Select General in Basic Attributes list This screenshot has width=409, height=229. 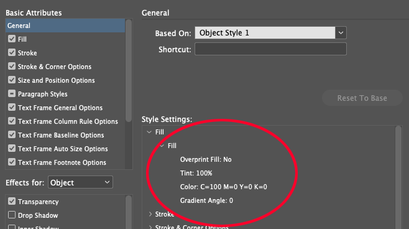click(x=65, y=26)
